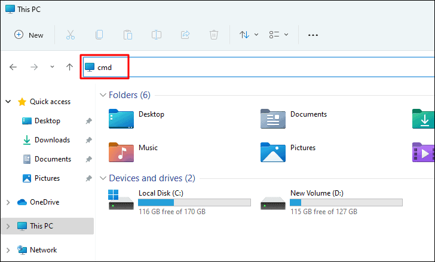Open the View layout dropdown
The image size is (435, 262).
[278, 35]
